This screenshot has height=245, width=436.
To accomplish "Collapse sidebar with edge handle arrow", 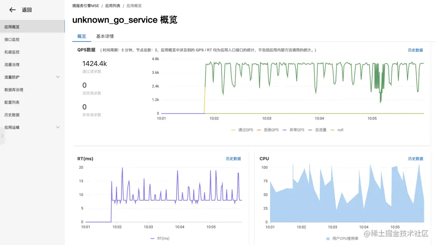I will click(x=2, y=136).
